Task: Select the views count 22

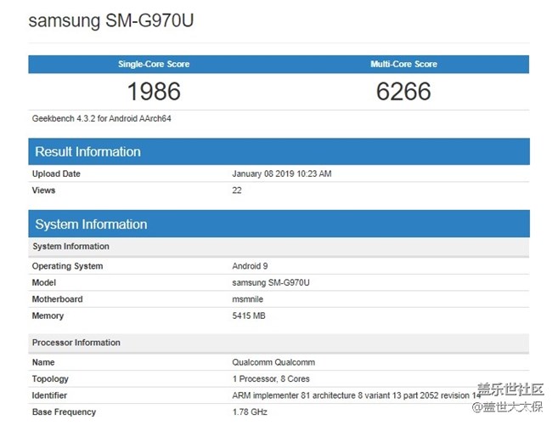Action: [237, 190]
